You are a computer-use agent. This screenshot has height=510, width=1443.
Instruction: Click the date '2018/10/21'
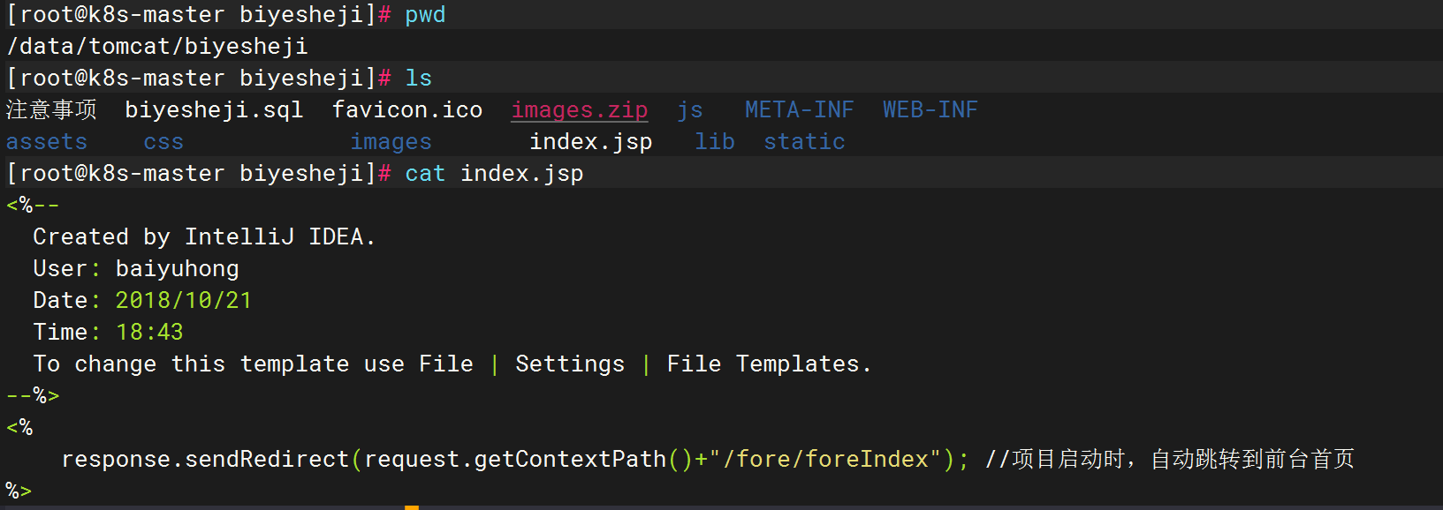184,300
